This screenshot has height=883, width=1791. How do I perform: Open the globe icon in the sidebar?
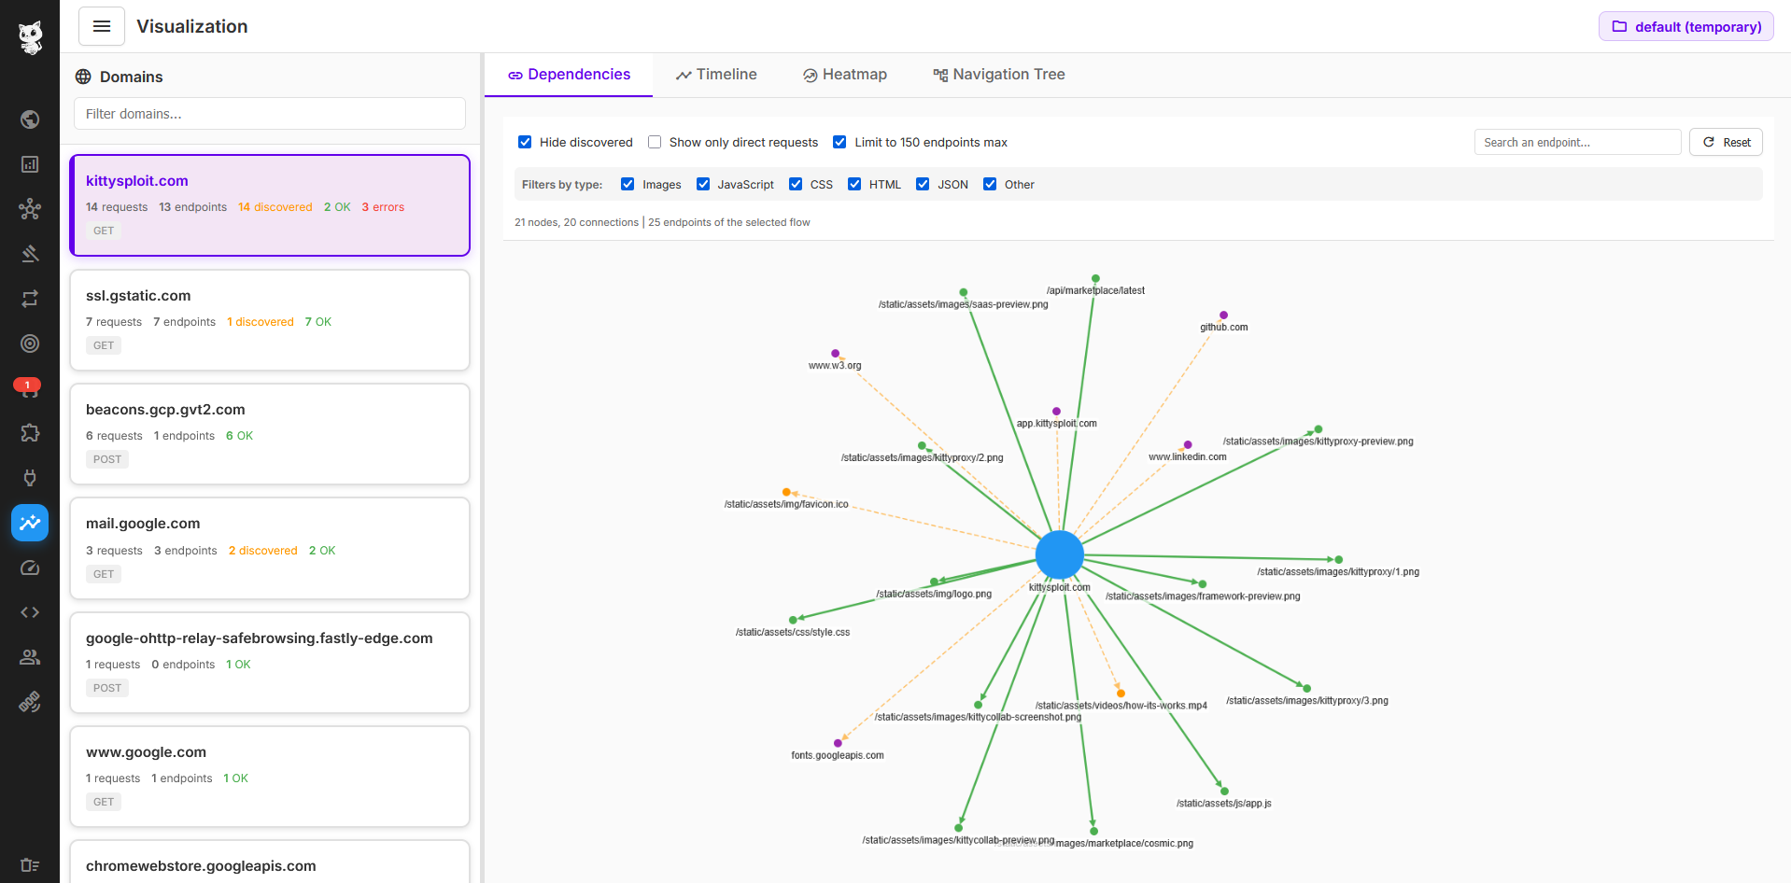point(30,119)
